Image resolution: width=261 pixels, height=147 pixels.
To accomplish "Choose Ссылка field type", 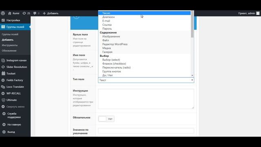I will click(144, 24).
